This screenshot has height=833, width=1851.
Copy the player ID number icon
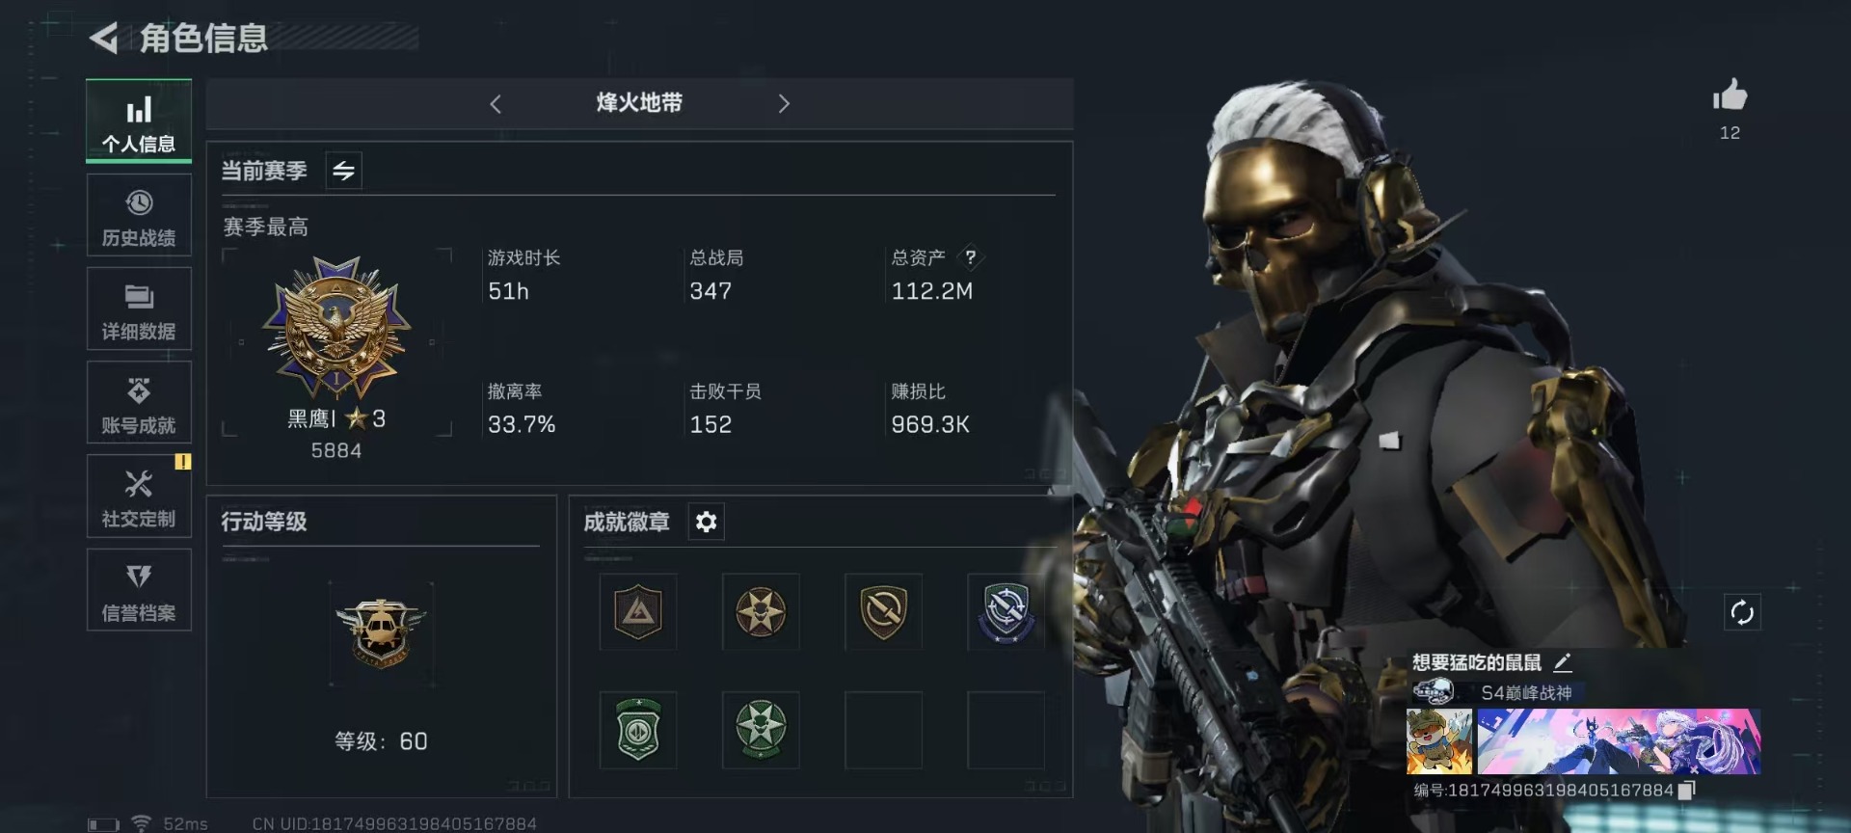click(1686, 791)
